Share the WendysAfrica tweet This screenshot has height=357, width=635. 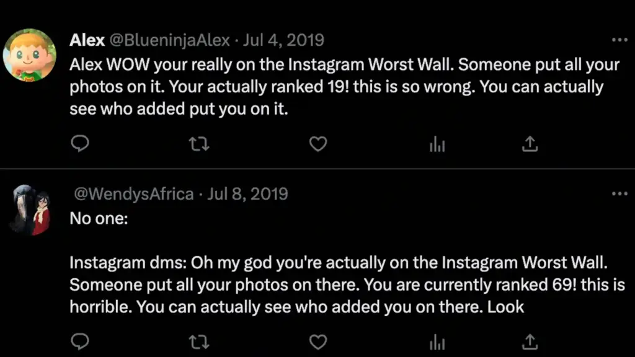(x=530, y=342)
